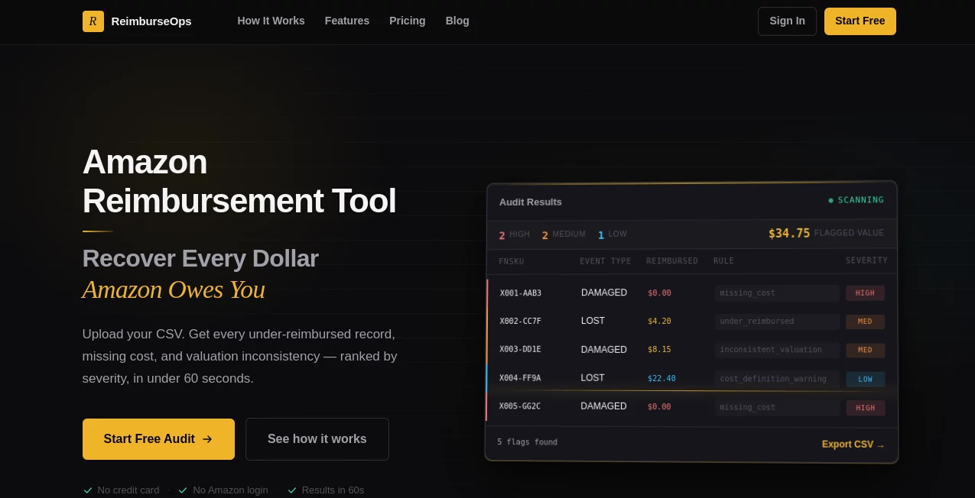Click the Amazon Reimbursement Tool heading
This screenshot has width=975, height=498.
(x=239, y=182)
